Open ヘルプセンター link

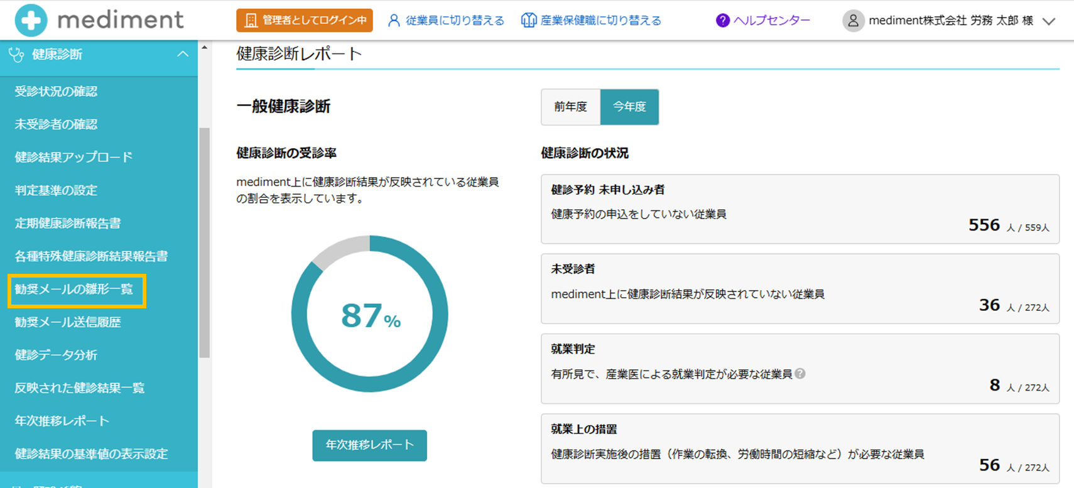(x=763, y=21)
